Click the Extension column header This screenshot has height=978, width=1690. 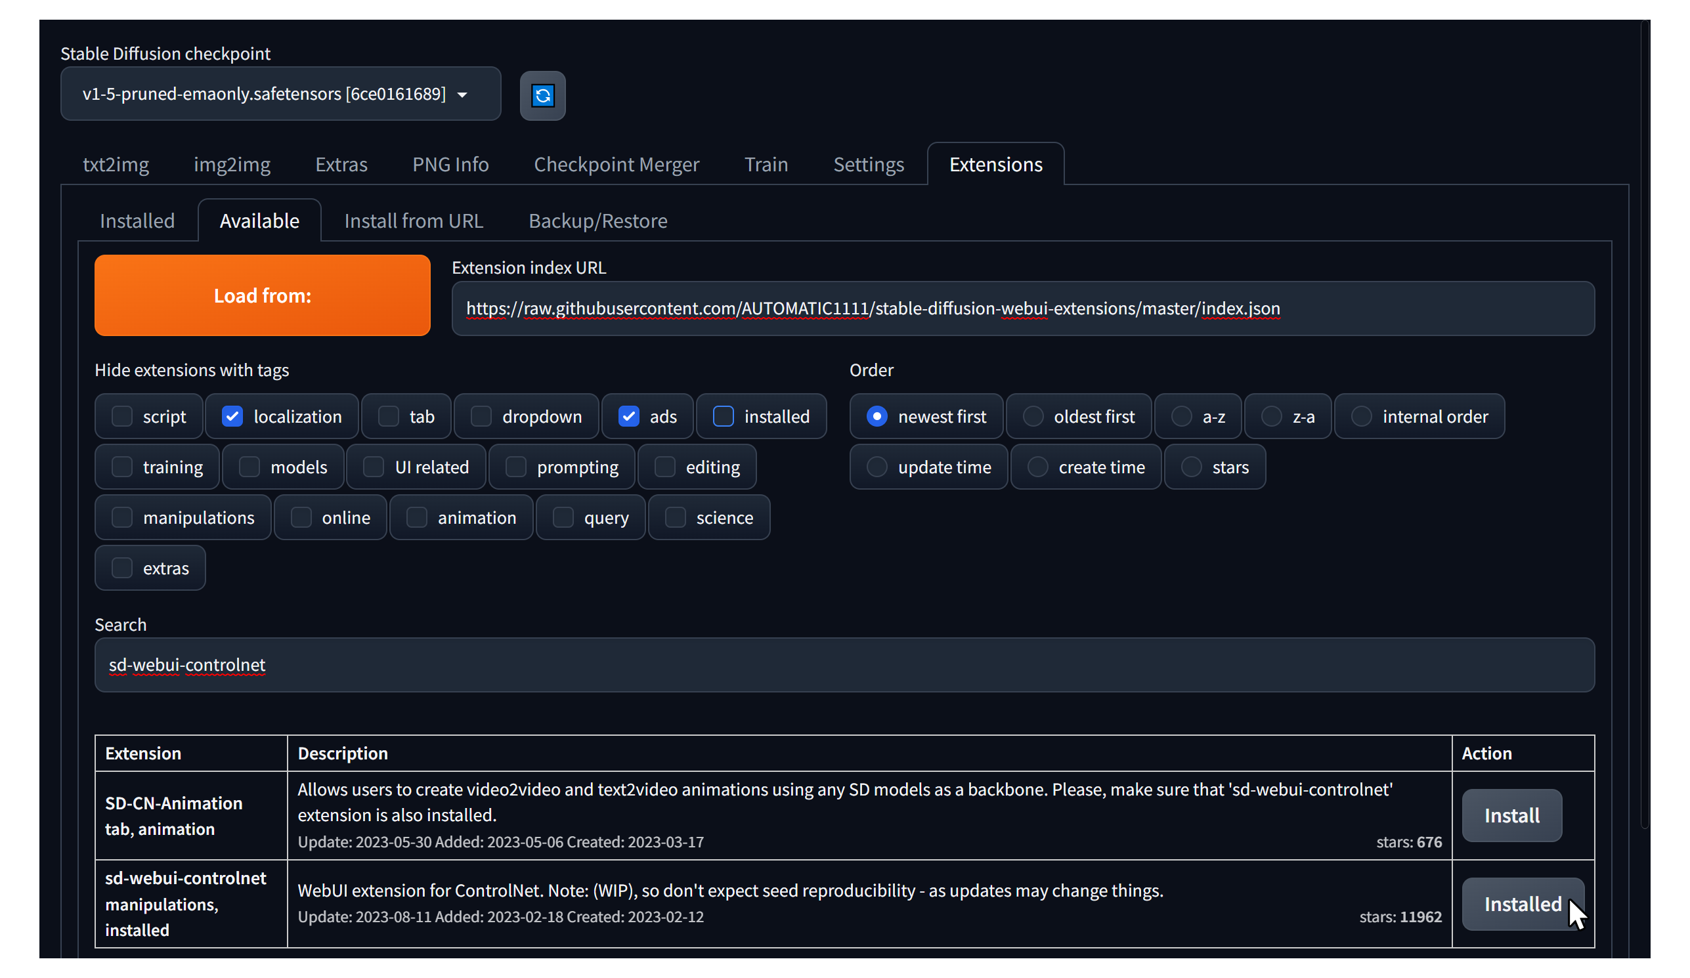click(143, 754)
